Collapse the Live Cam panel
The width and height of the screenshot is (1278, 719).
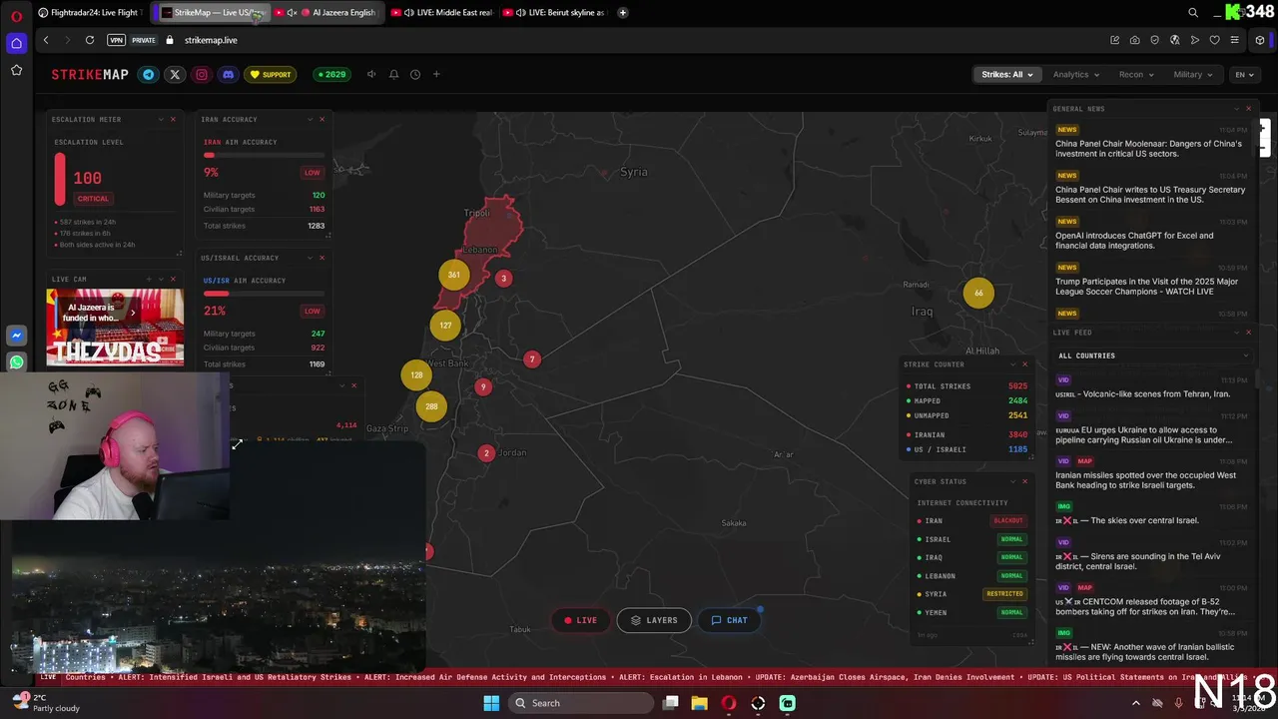coord(161,279)
